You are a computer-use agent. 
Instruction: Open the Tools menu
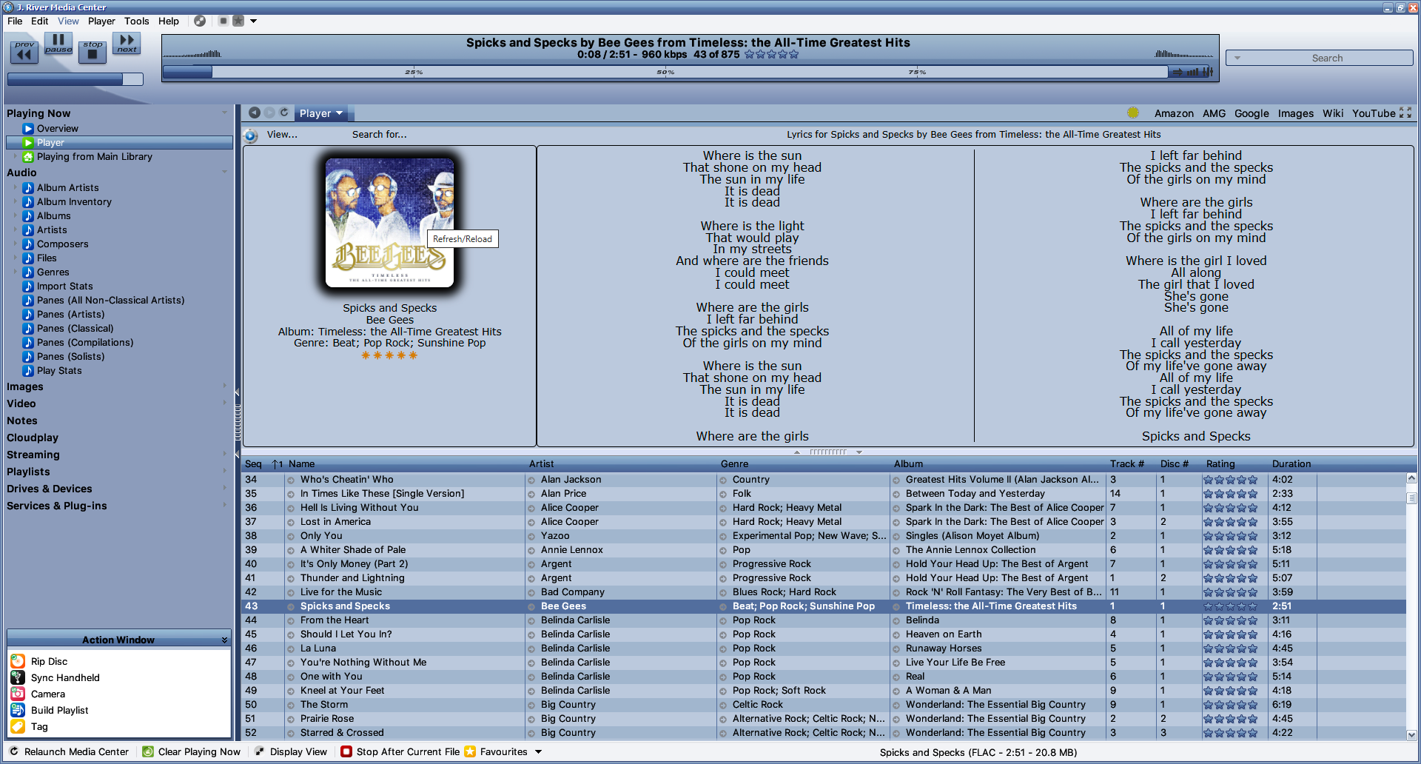(136, 21)
